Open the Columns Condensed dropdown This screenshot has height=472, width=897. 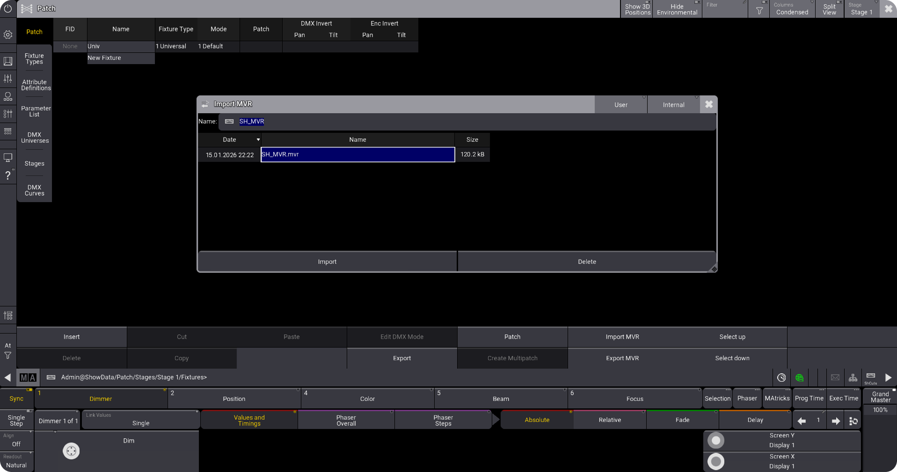792,9
